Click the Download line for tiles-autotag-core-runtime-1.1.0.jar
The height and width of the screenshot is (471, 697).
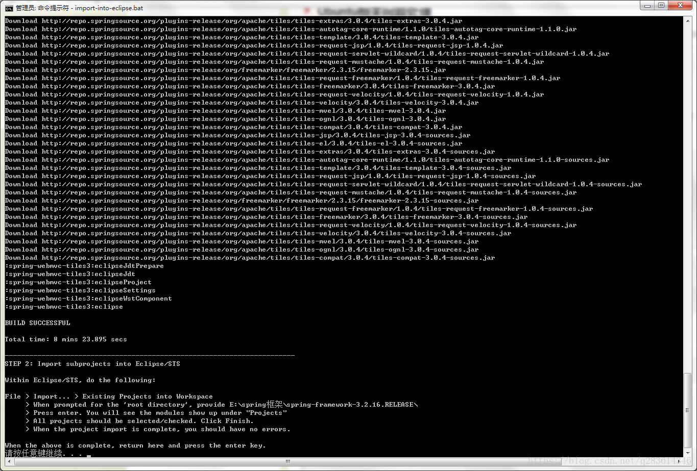pyautogui.click(x=291, y=29)
